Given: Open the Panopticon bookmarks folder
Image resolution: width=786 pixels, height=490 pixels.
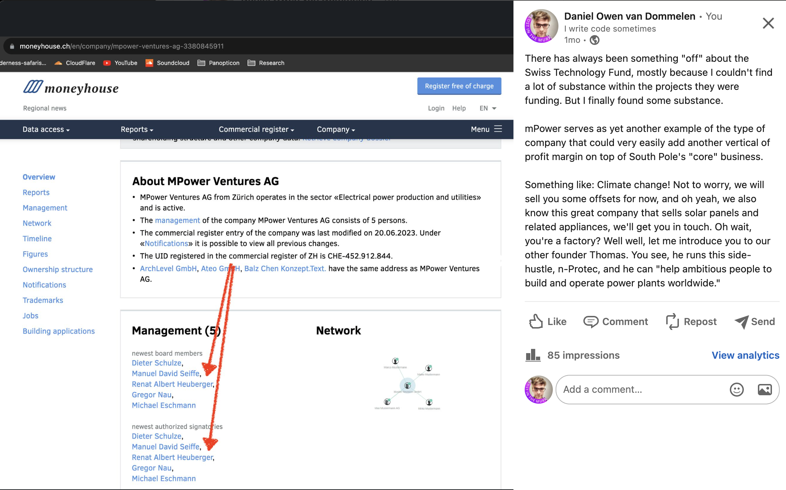Looking at the screenshot, I should coord(218,63).
